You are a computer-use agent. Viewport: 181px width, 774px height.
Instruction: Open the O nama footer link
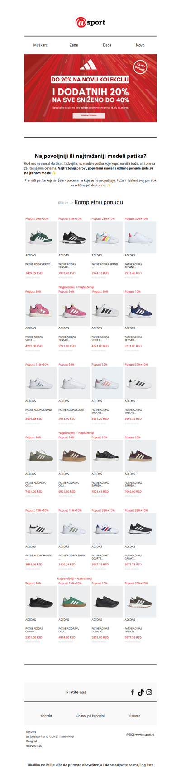point(134,716)
